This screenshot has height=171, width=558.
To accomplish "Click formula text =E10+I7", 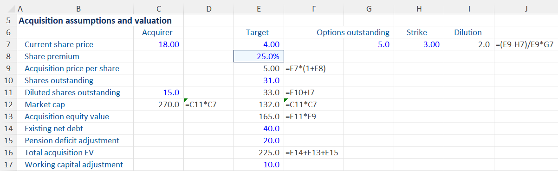I will click(x=300, y=92).
